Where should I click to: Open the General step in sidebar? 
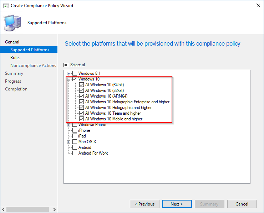pyautogui.click(x=12, y=42)
